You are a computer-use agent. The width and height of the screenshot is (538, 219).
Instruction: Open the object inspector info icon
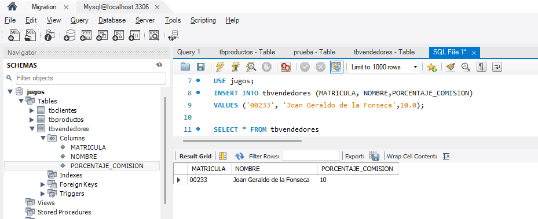point(50,35)
